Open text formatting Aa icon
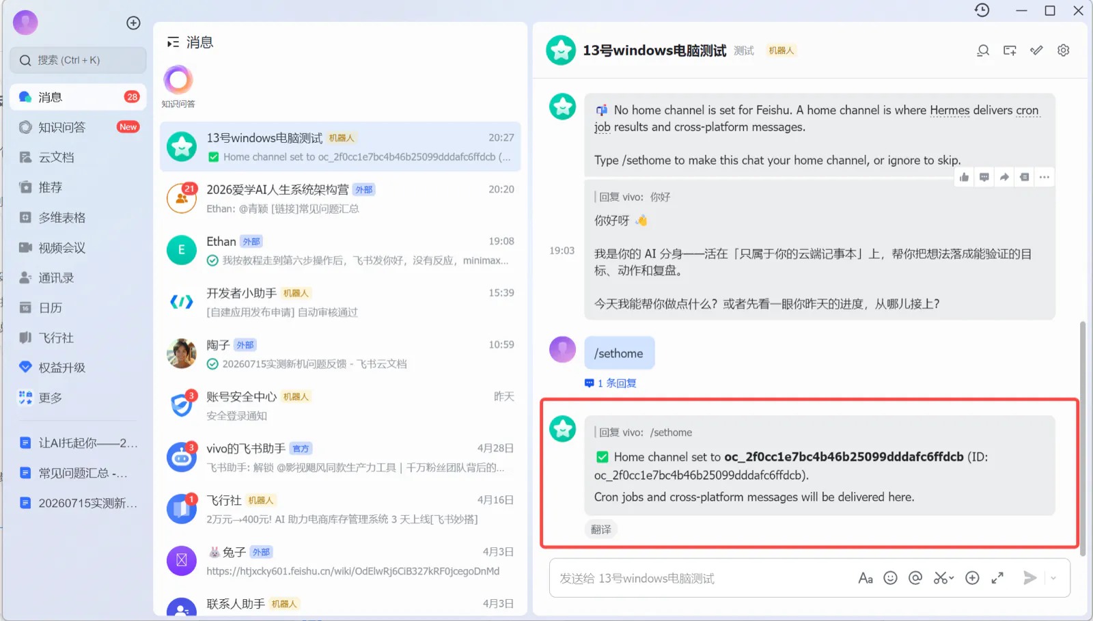Viewport: 1093px width, 621px height. pyautogui.click(x=866, y=578)
